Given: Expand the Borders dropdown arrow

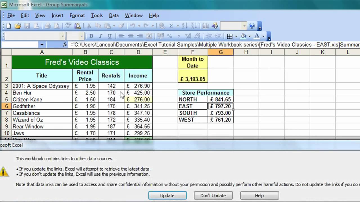Looking at the screenshot, I should [x=236, y=36].
